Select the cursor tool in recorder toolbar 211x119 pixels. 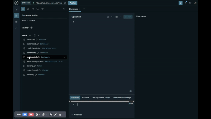click(x=51, y=115)
